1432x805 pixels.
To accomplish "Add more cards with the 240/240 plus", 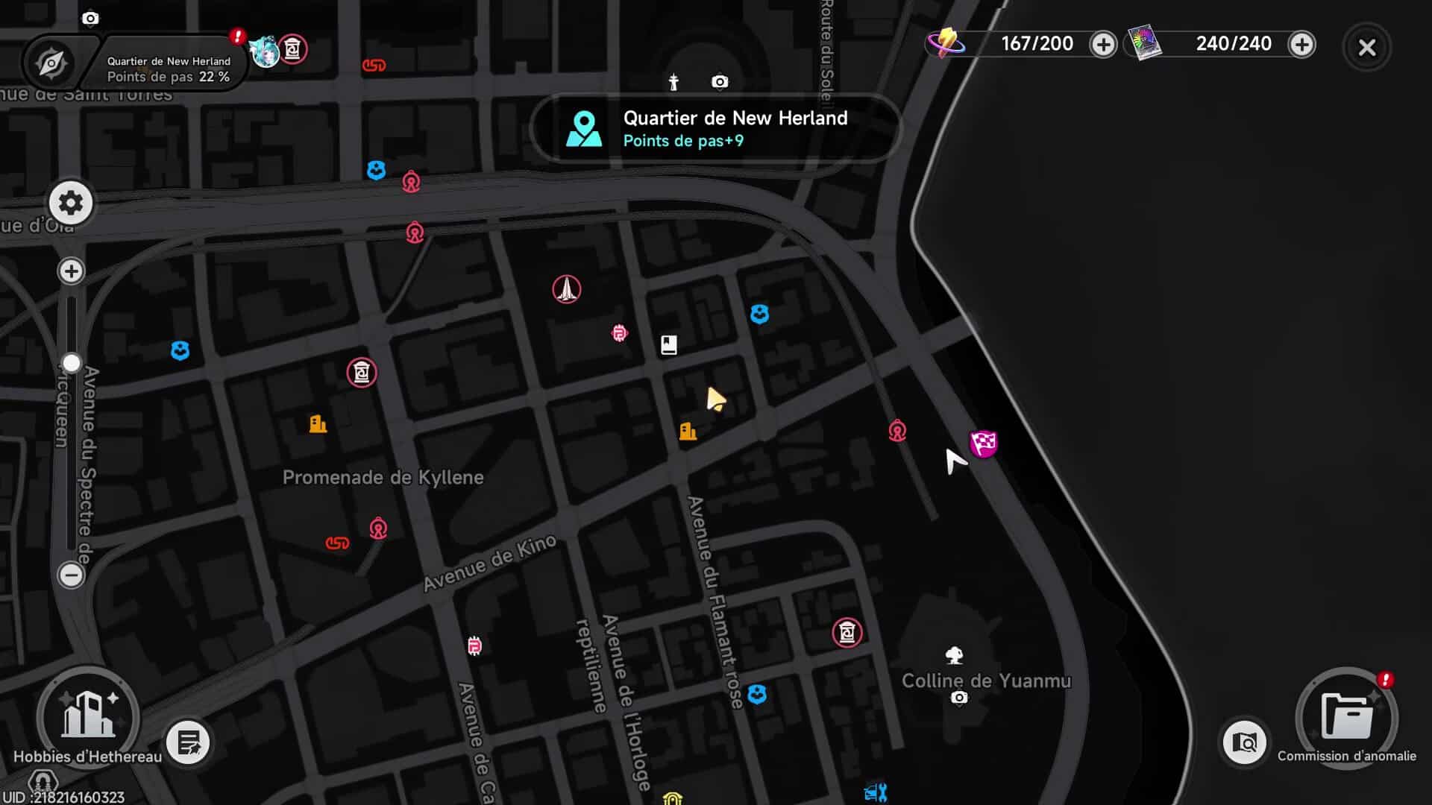I will (x=1301, y=44).
